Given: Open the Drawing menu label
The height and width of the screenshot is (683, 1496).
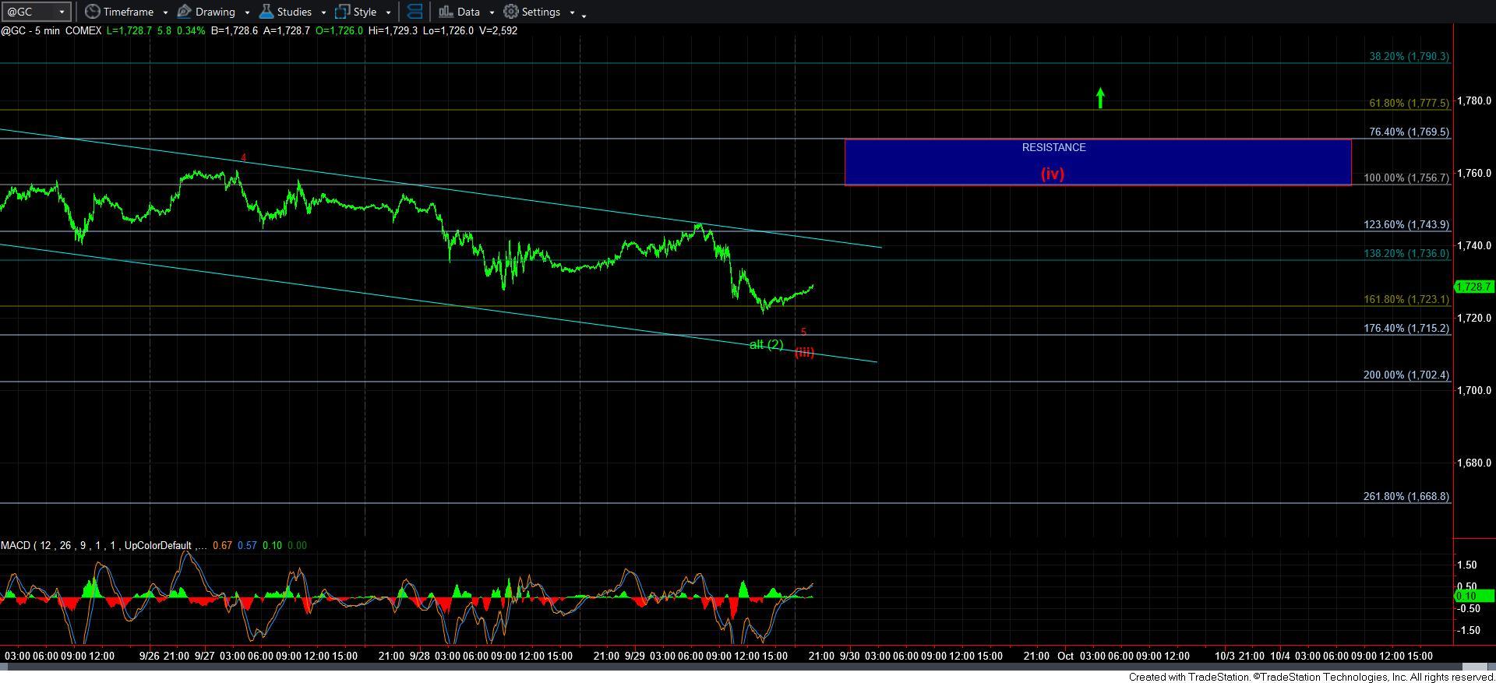Looking at the screenshot, I should point(215,12).
